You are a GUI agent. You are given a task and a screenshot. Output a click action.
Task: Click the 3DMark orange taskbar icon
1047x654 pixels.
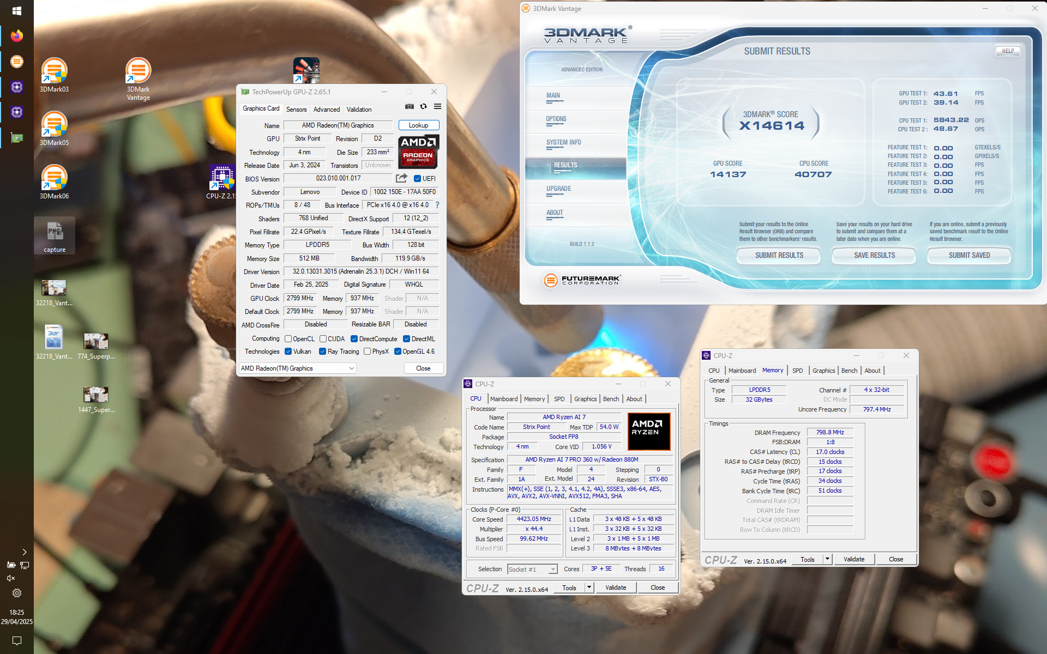pyautogui.click(x=17, y=62)
